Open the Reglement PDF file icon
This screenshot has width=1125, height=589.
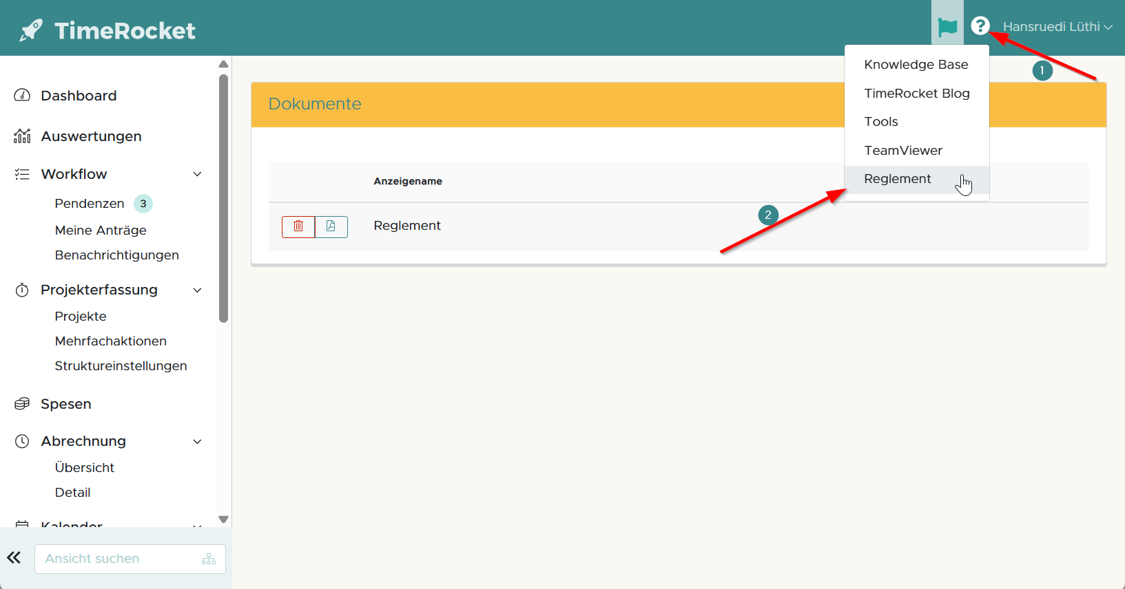331,226
